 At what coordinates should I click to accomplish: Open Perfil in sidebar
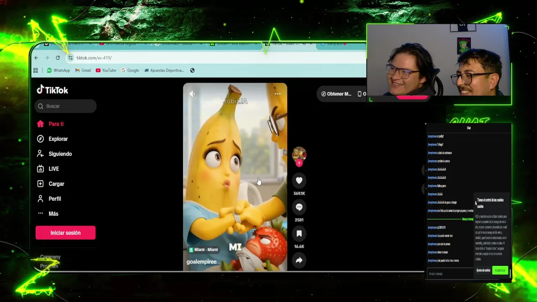click(x=49, y=199)
